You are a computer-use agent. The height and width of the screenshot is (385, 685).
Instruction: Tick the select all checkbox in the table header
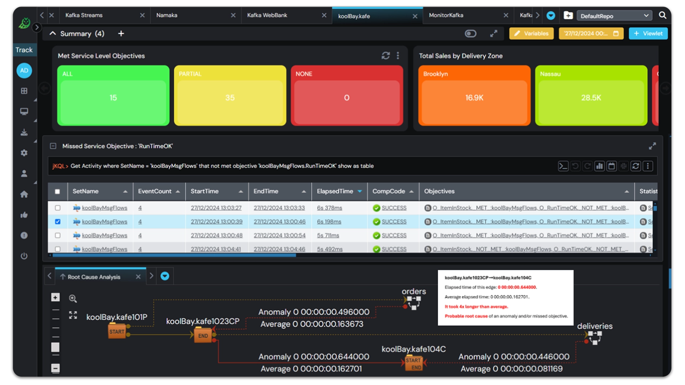(57, 191)
